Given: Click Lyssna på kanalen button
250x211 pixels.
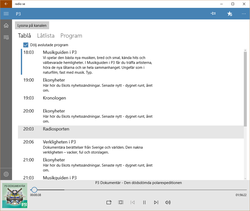Looking at the screenshot, I should (32, 26).
